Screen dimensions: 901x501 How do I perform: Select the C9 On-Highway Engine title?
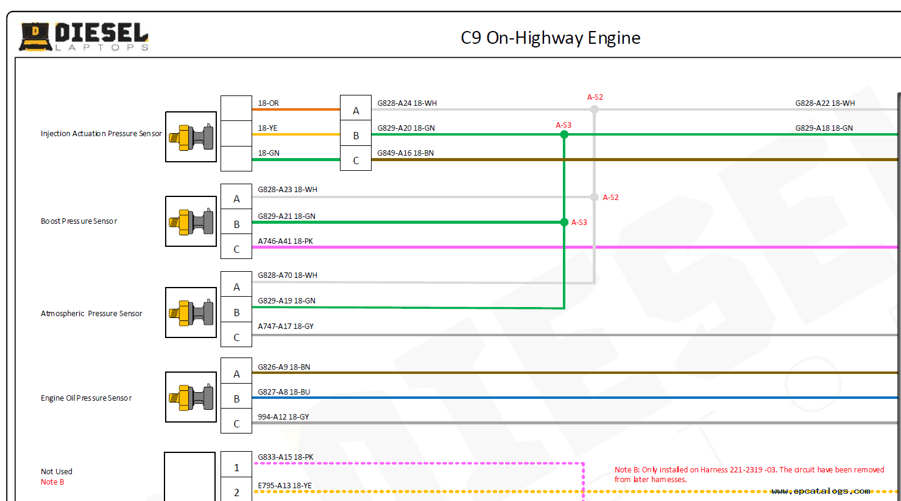(550, 38)
